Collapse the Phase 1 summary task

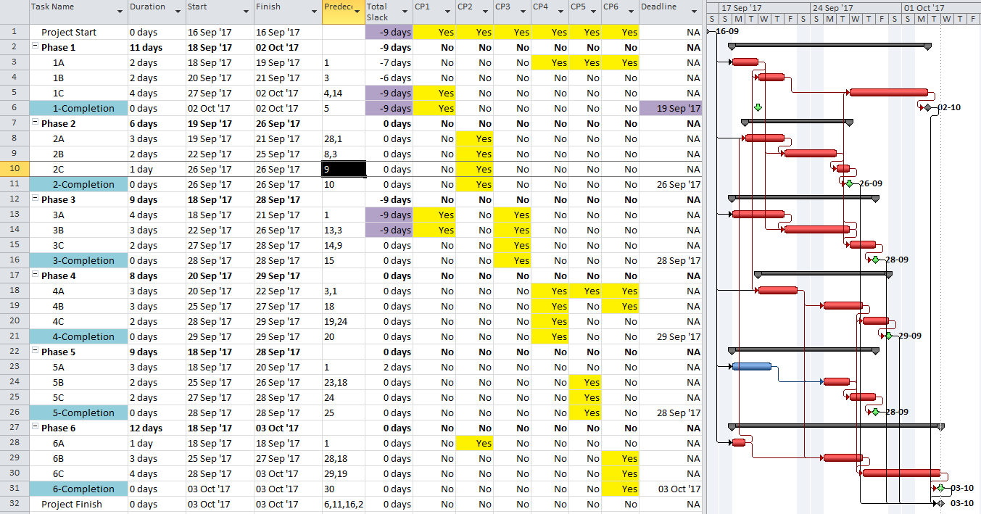(x=35, y=47)
